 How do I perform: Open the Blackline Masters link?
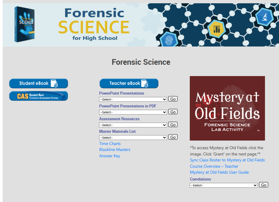[115, 150]
